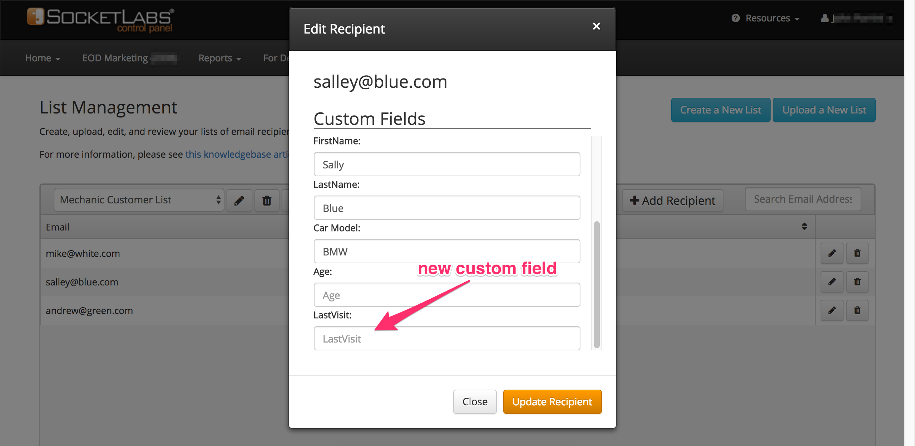Click the Update Recipient button
Viewport: 915px width, 446px height.
552,401
